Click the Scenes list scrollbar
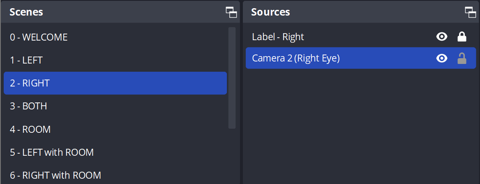The image size is (480, 184). [232, 78]
